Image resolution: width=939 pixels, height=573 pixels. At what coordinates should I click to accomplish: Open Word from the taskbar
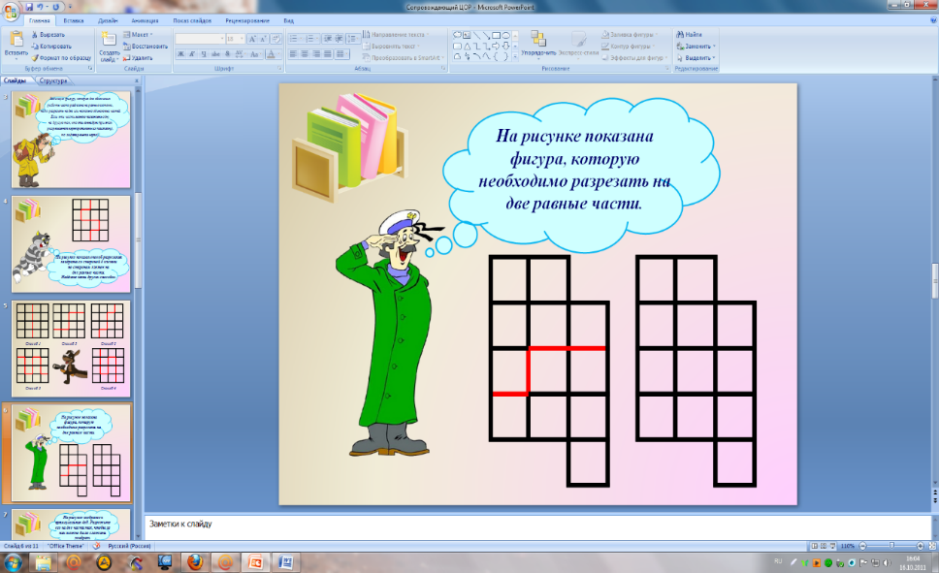[285, 562]
